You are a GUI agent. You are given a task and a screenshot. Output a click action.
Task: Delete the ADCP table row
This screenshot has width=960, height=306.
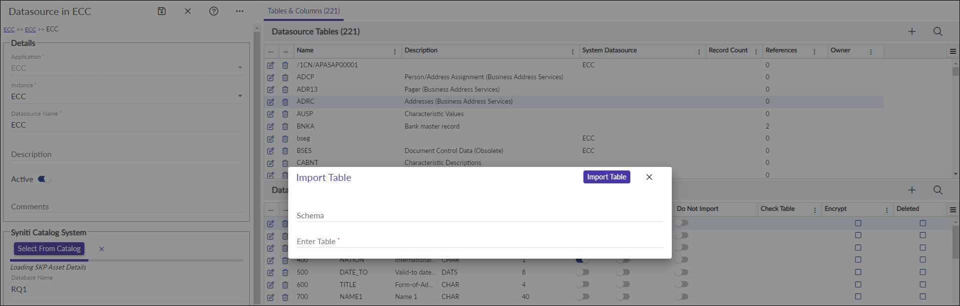[285, 77]
